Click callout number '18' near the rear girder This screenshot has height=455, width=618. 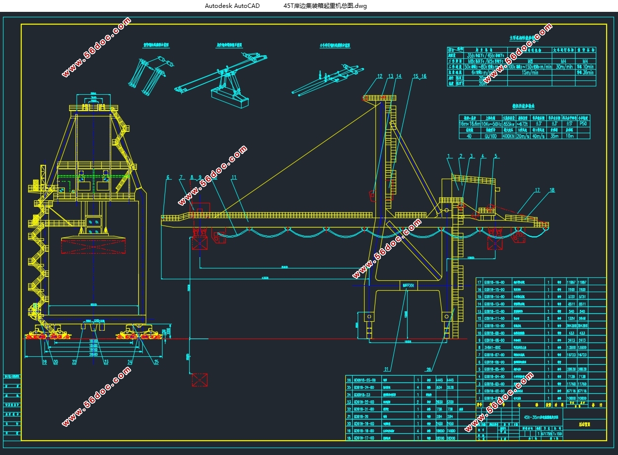pos(551,190)
